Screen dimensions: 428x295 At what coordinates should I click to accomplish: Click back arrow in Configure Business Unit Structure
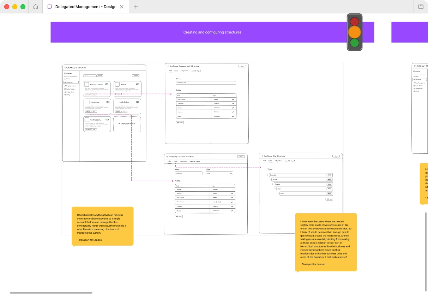coord(168,66)
